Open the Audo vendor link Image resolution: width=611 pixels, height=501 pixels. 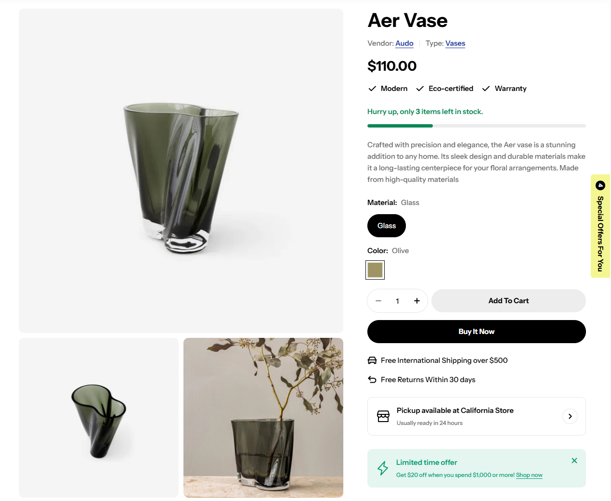404,43
